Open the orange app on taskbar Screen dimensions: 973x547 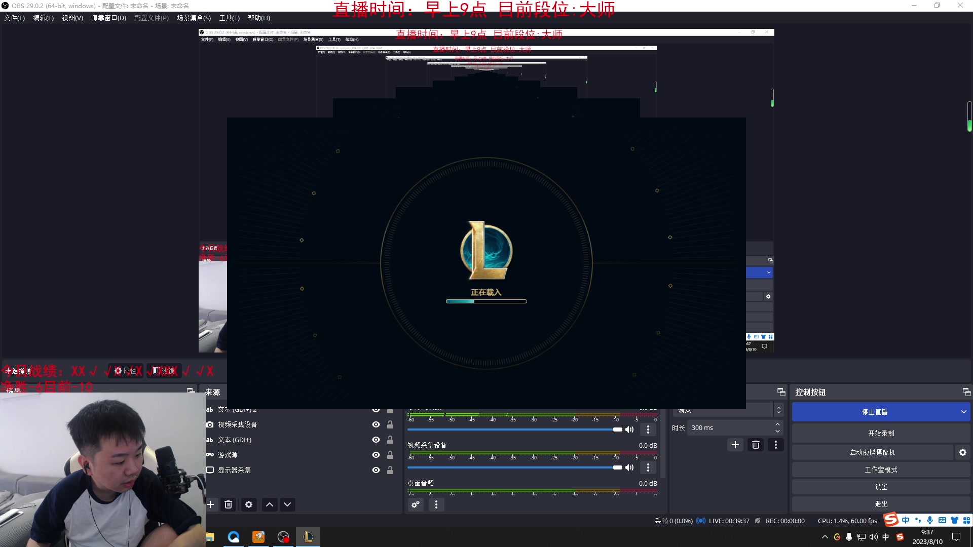point(258,537)
